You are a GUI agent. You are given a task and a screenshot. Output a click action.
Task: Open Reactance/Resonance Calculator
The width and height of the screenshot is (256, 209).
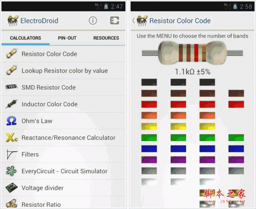(x=64, y=138)
